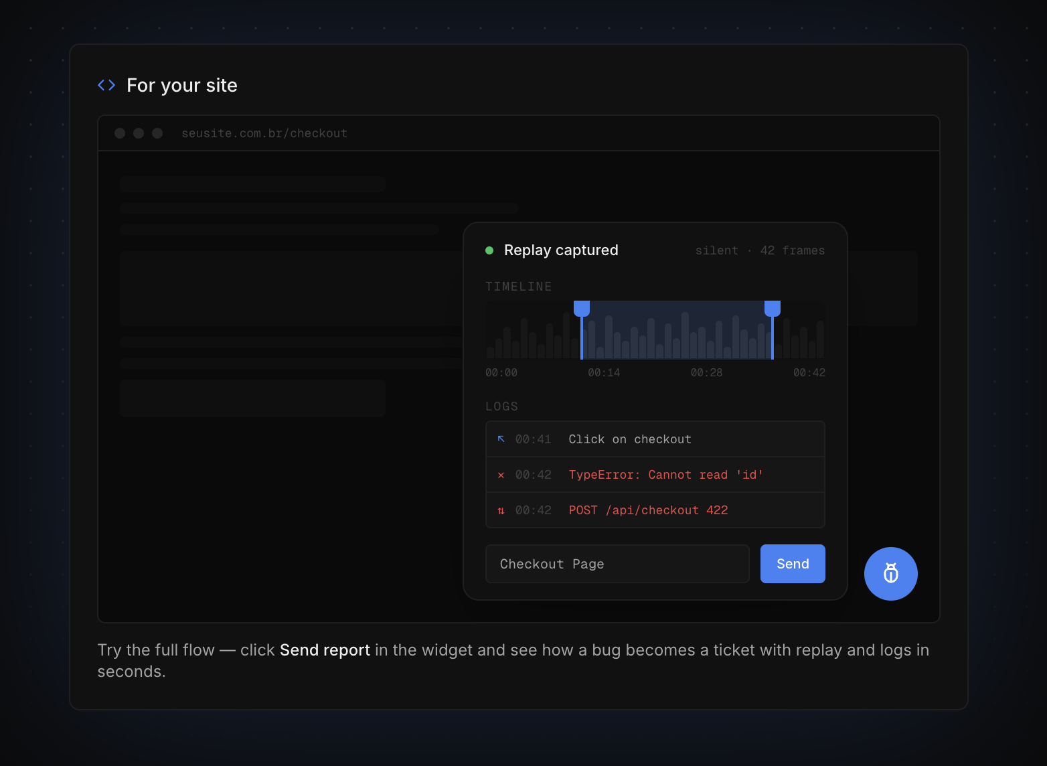Click the Checkout Page title input field
1047x766 pixels.
pyautogui.click(x=617, y=564)
